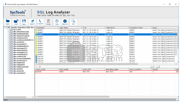The width and height of the screenshot is (190, 104).
Task: Check dbo.exam(6) checkbox
Action: pyautogui.click(x=9, y=42)
